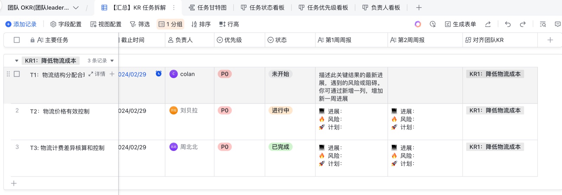Viewport: 562px width, 195px height.
Task: Click the T3 date 024/02/29 cell
Action: pyautogui.click(x=142, y=158)
